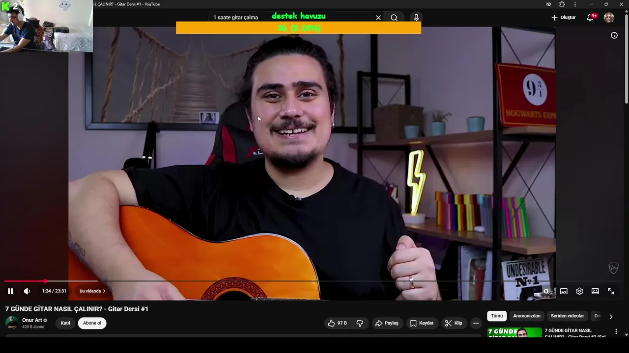629x353 pixels.
Task: Subscribe with the Abone ol button
Action: pyautogui.click(x=92, y=323)
